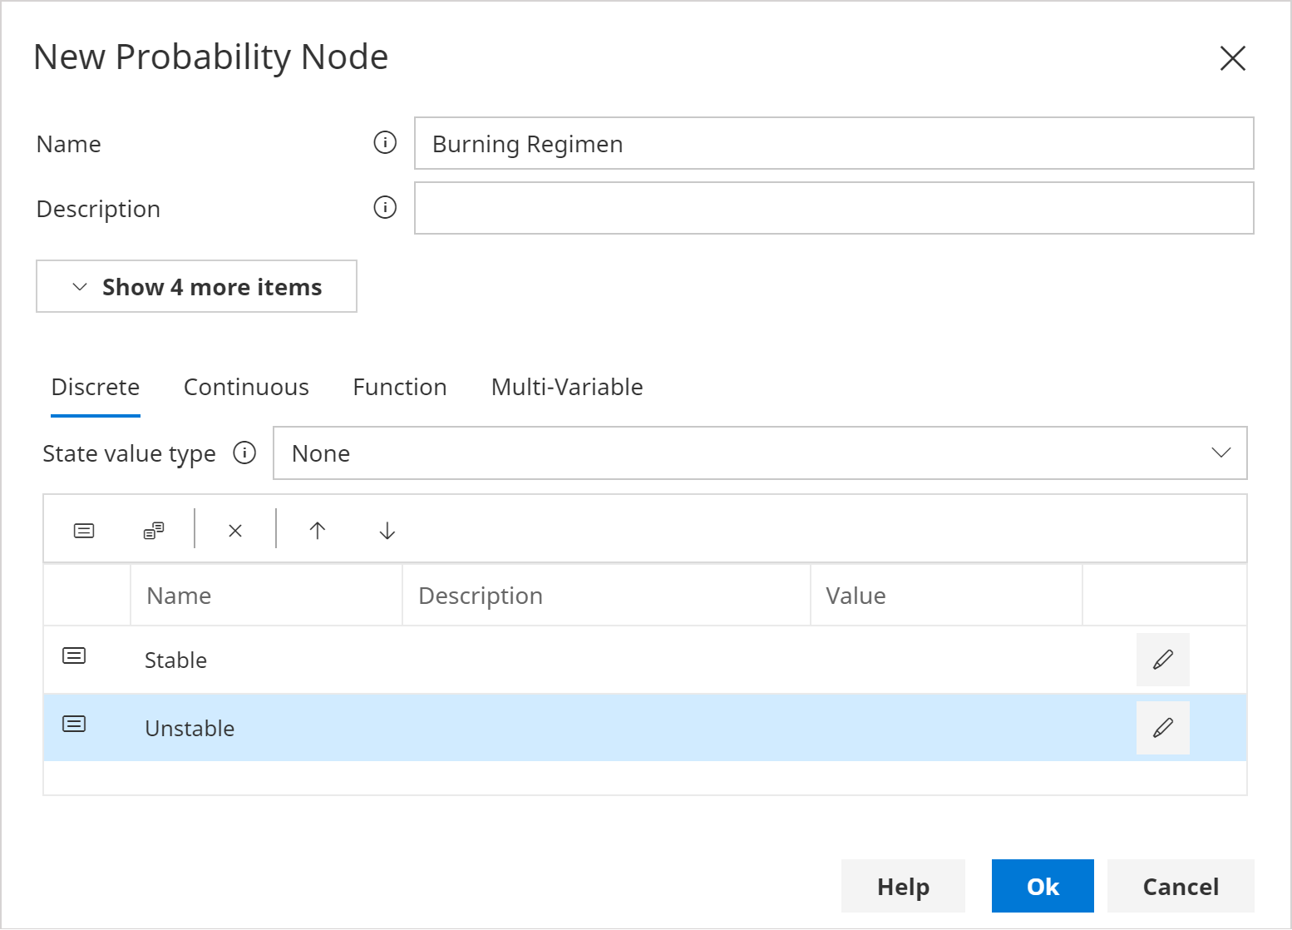The height and width of the screenshot is (930, 1292).
Task: Open the State value type dropdown
Action: coord(760,453)
